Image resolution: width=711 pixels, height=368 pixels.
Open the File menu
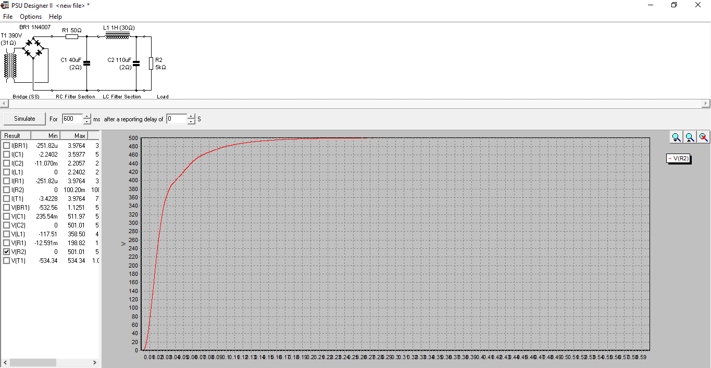pos(8,17)
